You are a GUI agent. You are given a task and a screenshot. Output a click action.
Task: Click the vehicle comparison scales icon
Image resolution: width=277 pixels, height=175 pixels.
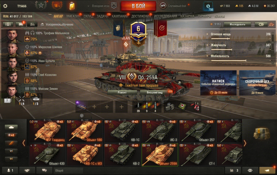271,24
